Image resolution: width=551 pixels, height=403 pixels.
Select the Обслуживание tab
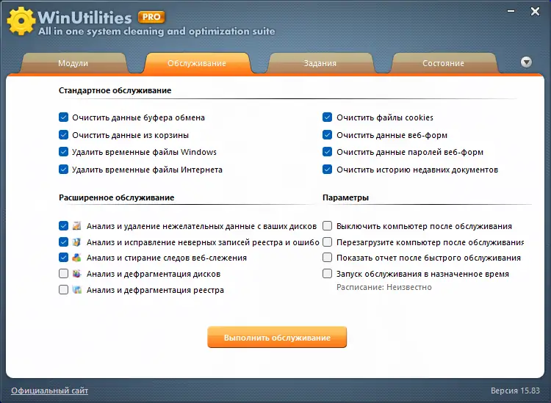point(197,63)
